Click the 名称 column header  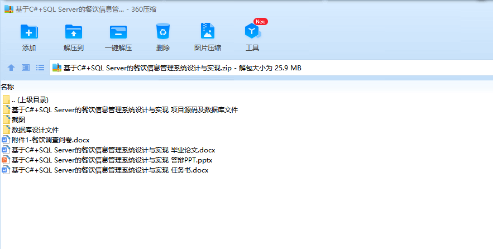pyautogui.click(x=7, y=87)
